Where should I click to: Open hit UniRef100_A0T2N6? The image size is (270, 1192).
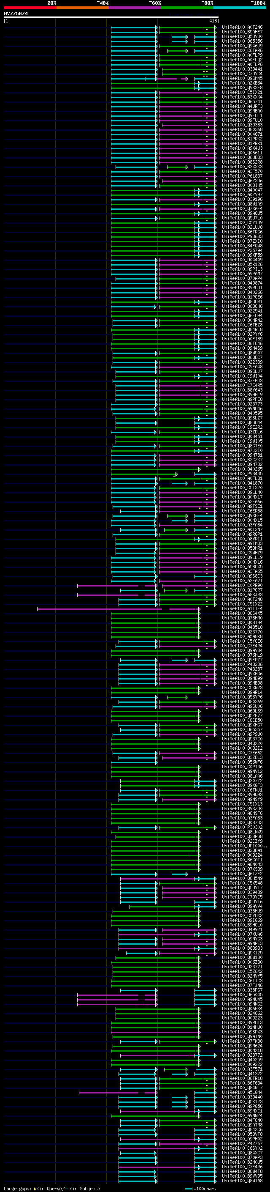coord(242,27)
